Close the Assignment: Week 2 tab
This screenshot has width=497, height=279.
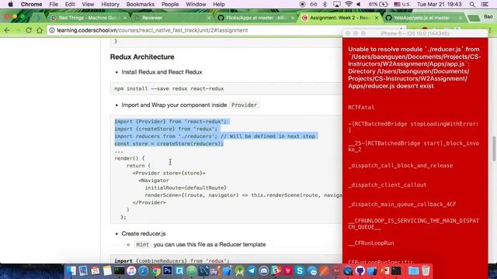[376, 18]
